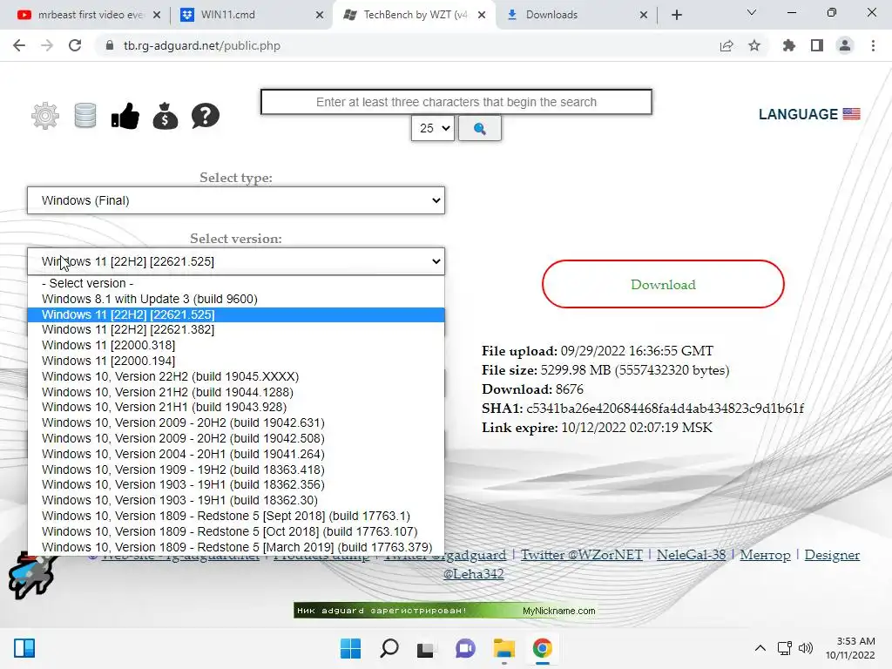The image size is (892, 669).
Task: Open taskbar Search
Action: point(389,648)
